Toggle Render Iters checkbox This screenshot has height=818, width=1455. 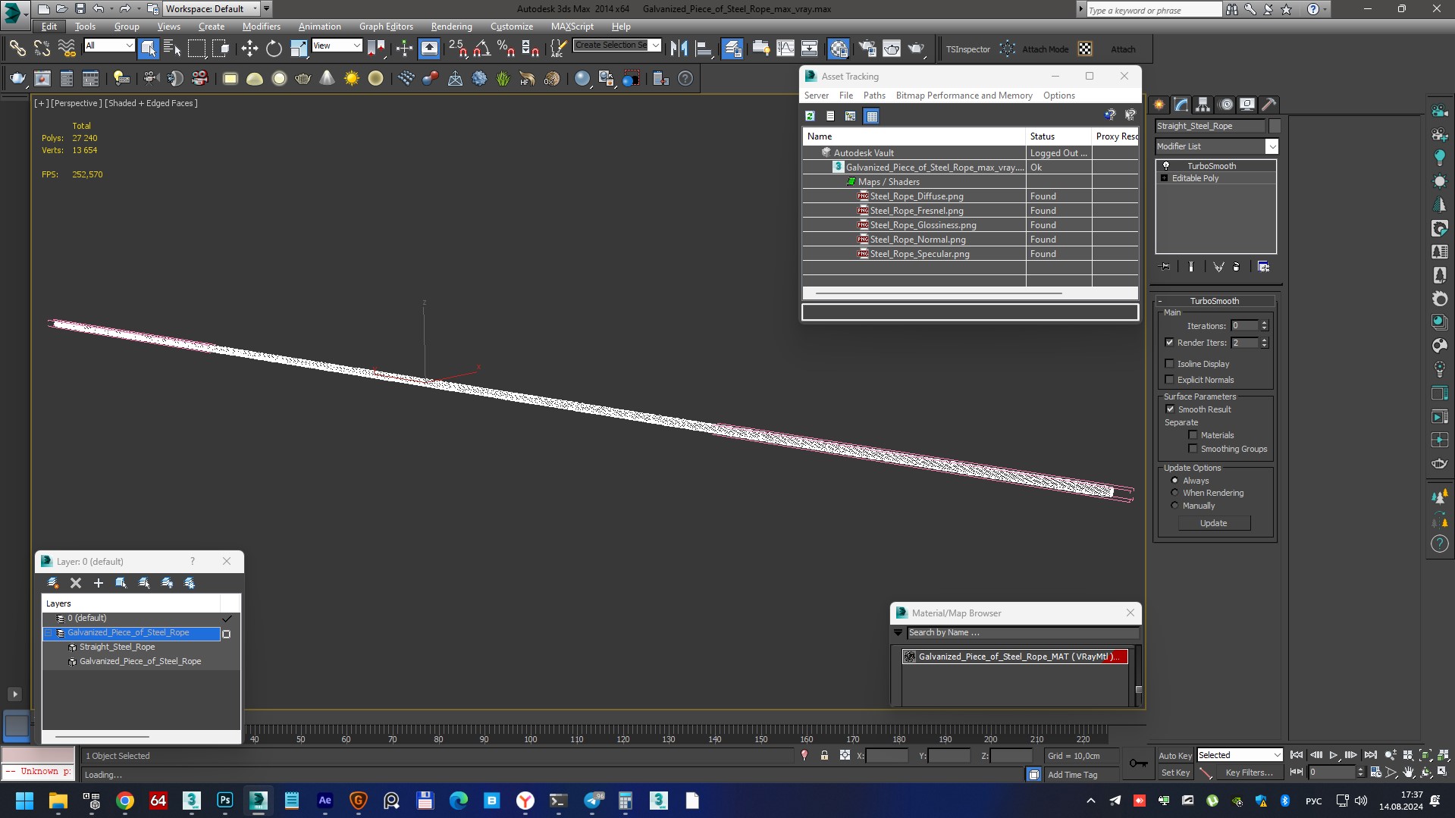point(1169,343)
